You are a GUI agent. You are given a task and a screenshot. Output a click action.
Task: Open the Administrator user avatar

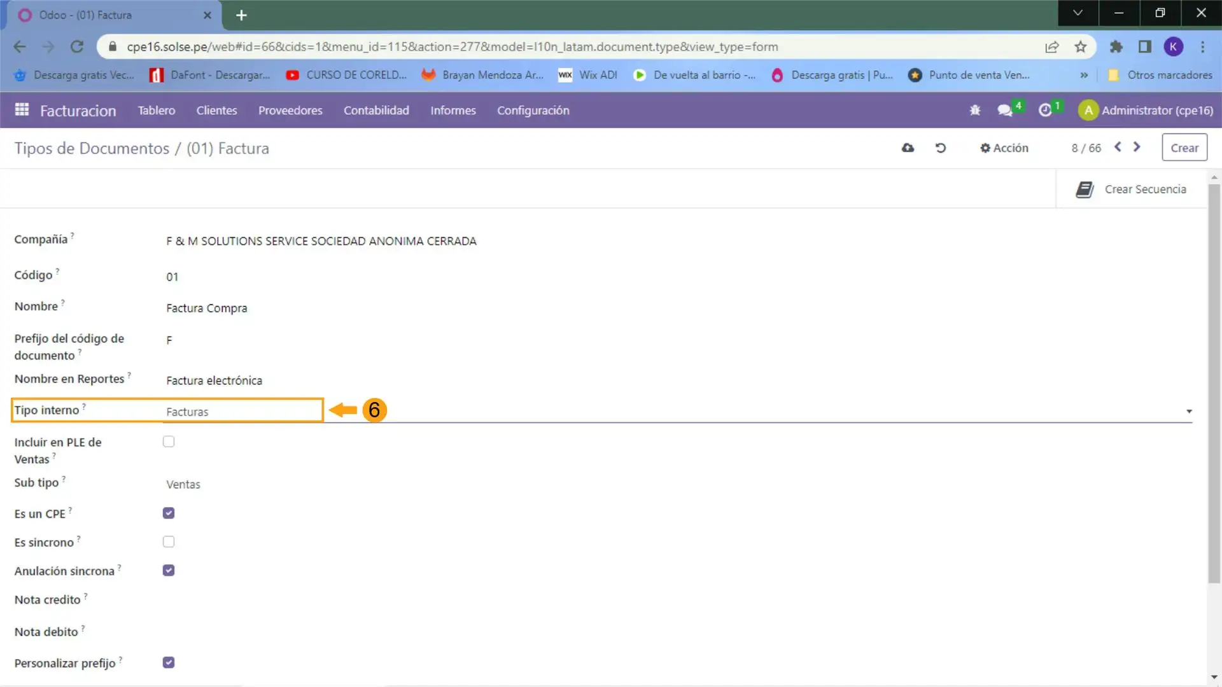pos(1088,111)
